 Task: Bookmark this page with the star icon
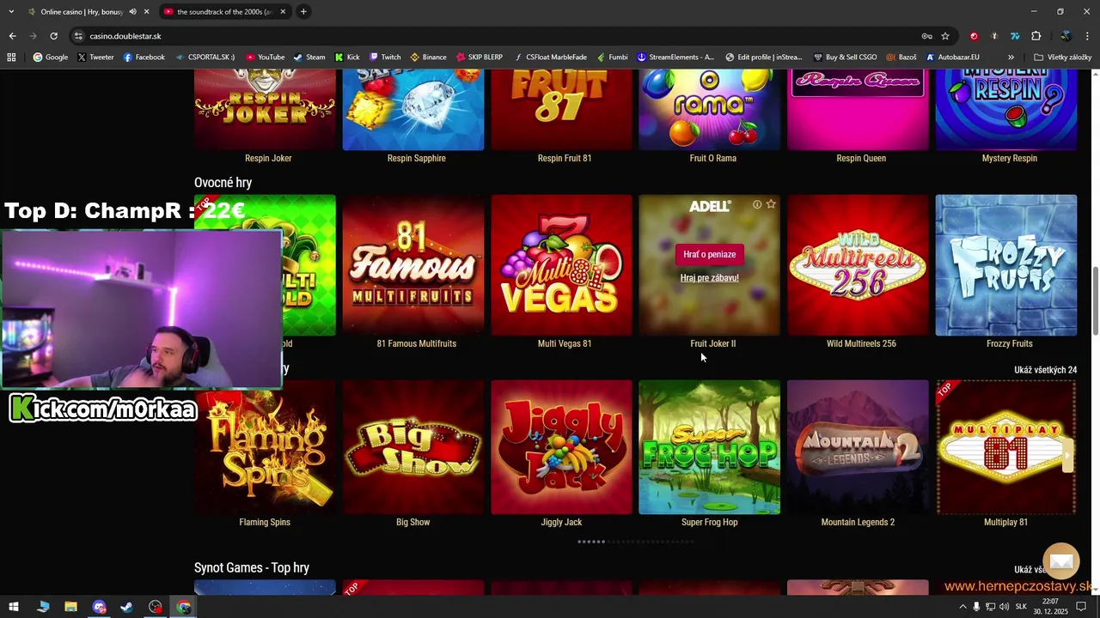(945, 36)
